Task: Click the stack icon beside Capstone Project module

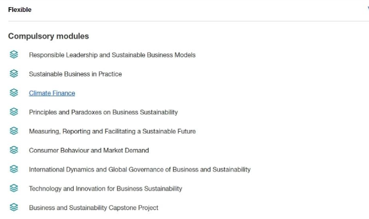Action: point(14,207)
